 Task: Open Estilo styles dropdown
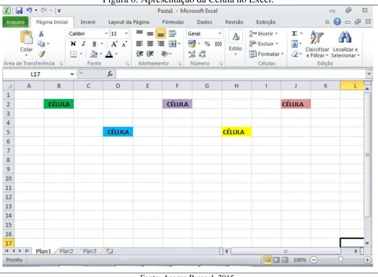pyautogui.click(x=235, y=43)
